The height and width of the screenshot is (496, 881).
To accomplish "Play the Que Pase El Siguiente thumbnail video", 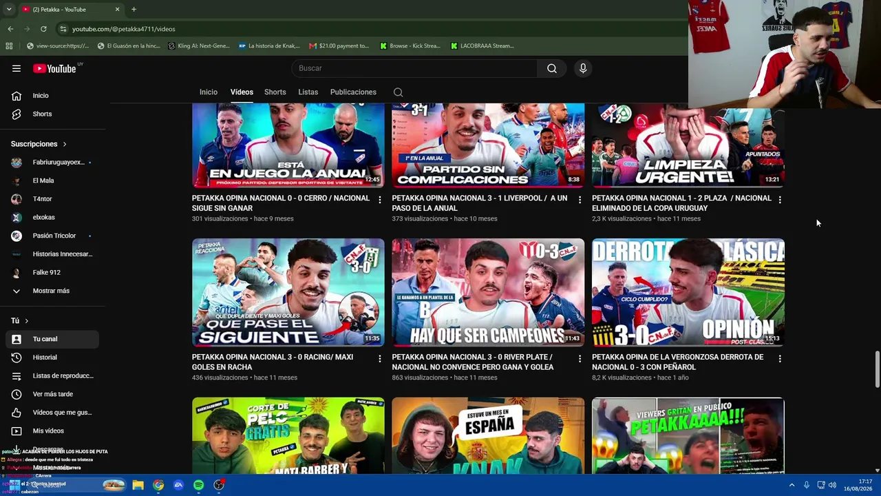I will [288, 293].
